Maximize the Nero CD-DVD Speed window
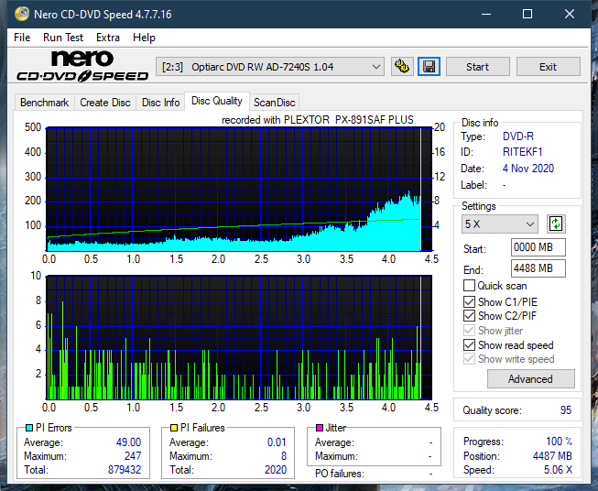This screenshot has width=598, height=491. [x=527, y=14]
